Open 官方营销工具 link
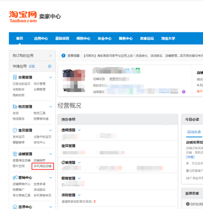The width and height of the screenshot is (203, 209). click(x=21, y=195)
